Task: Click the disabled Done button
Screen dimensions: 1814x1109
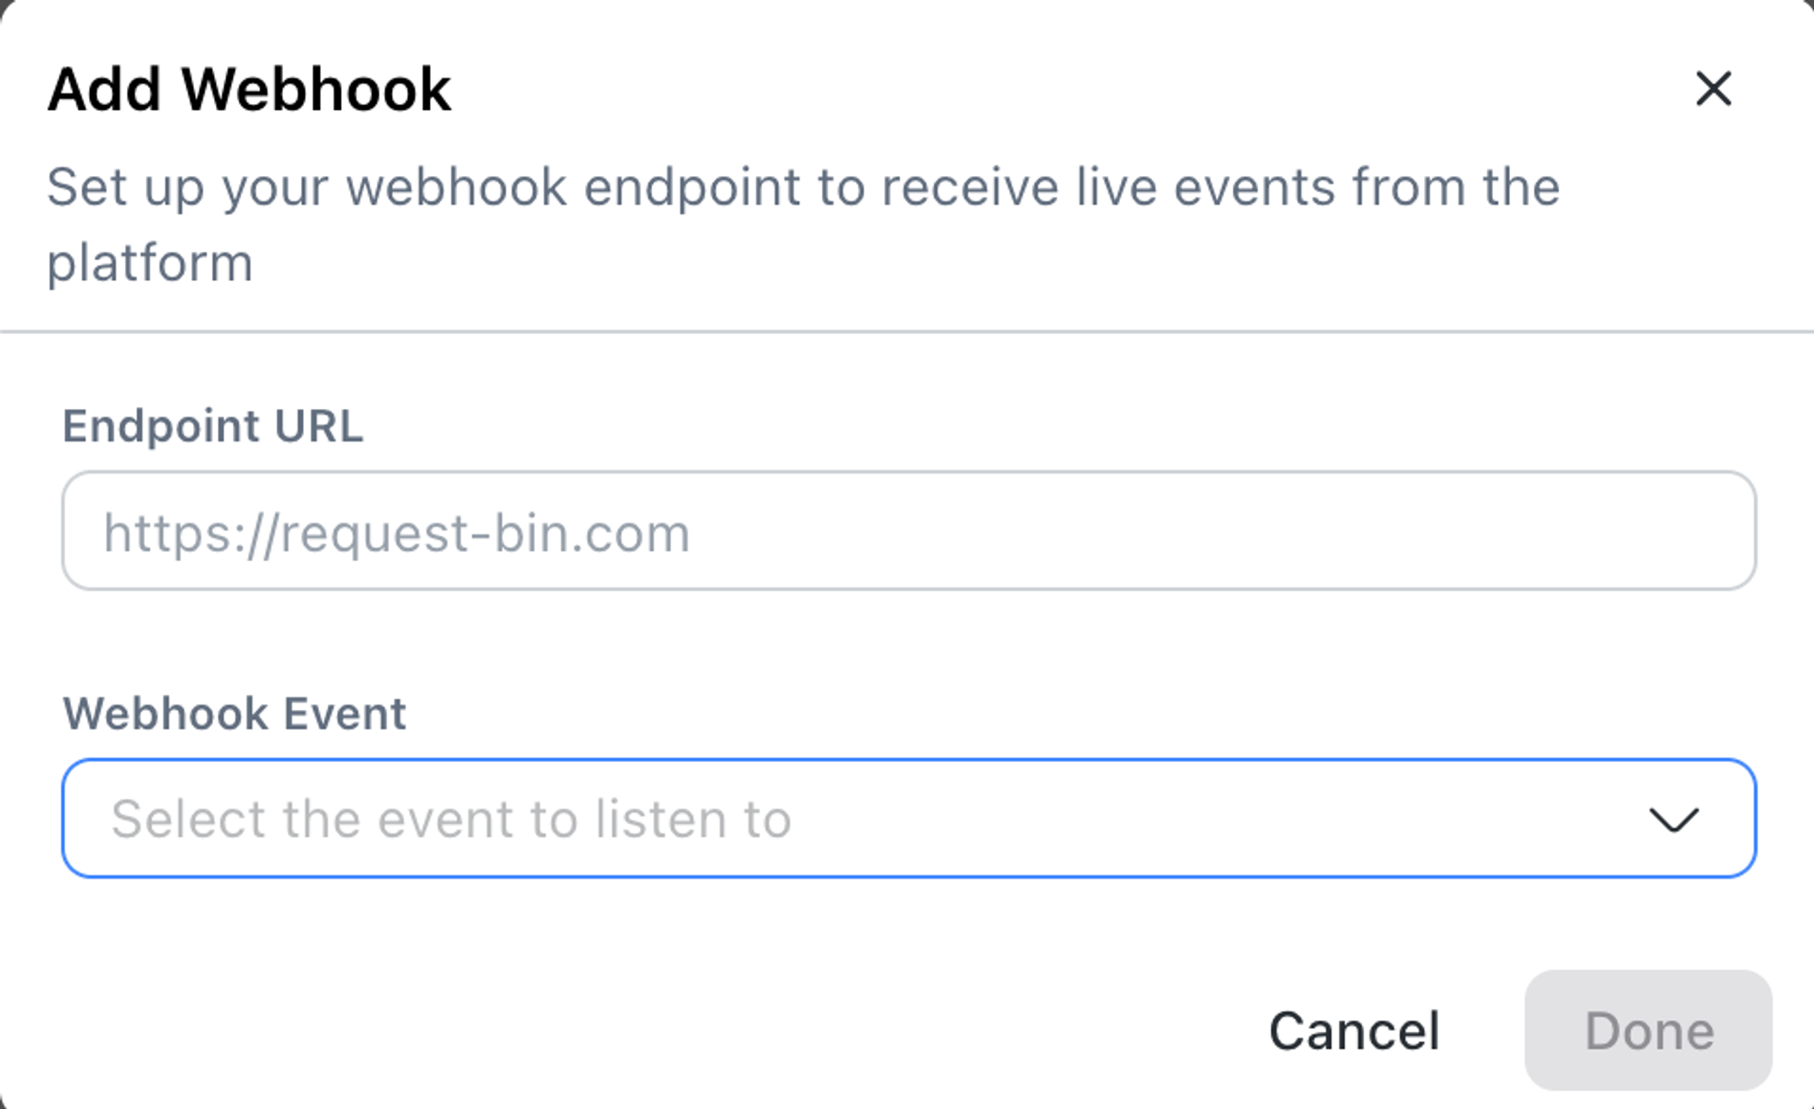Action: pyautogui.click(x=1648, y=1030)
